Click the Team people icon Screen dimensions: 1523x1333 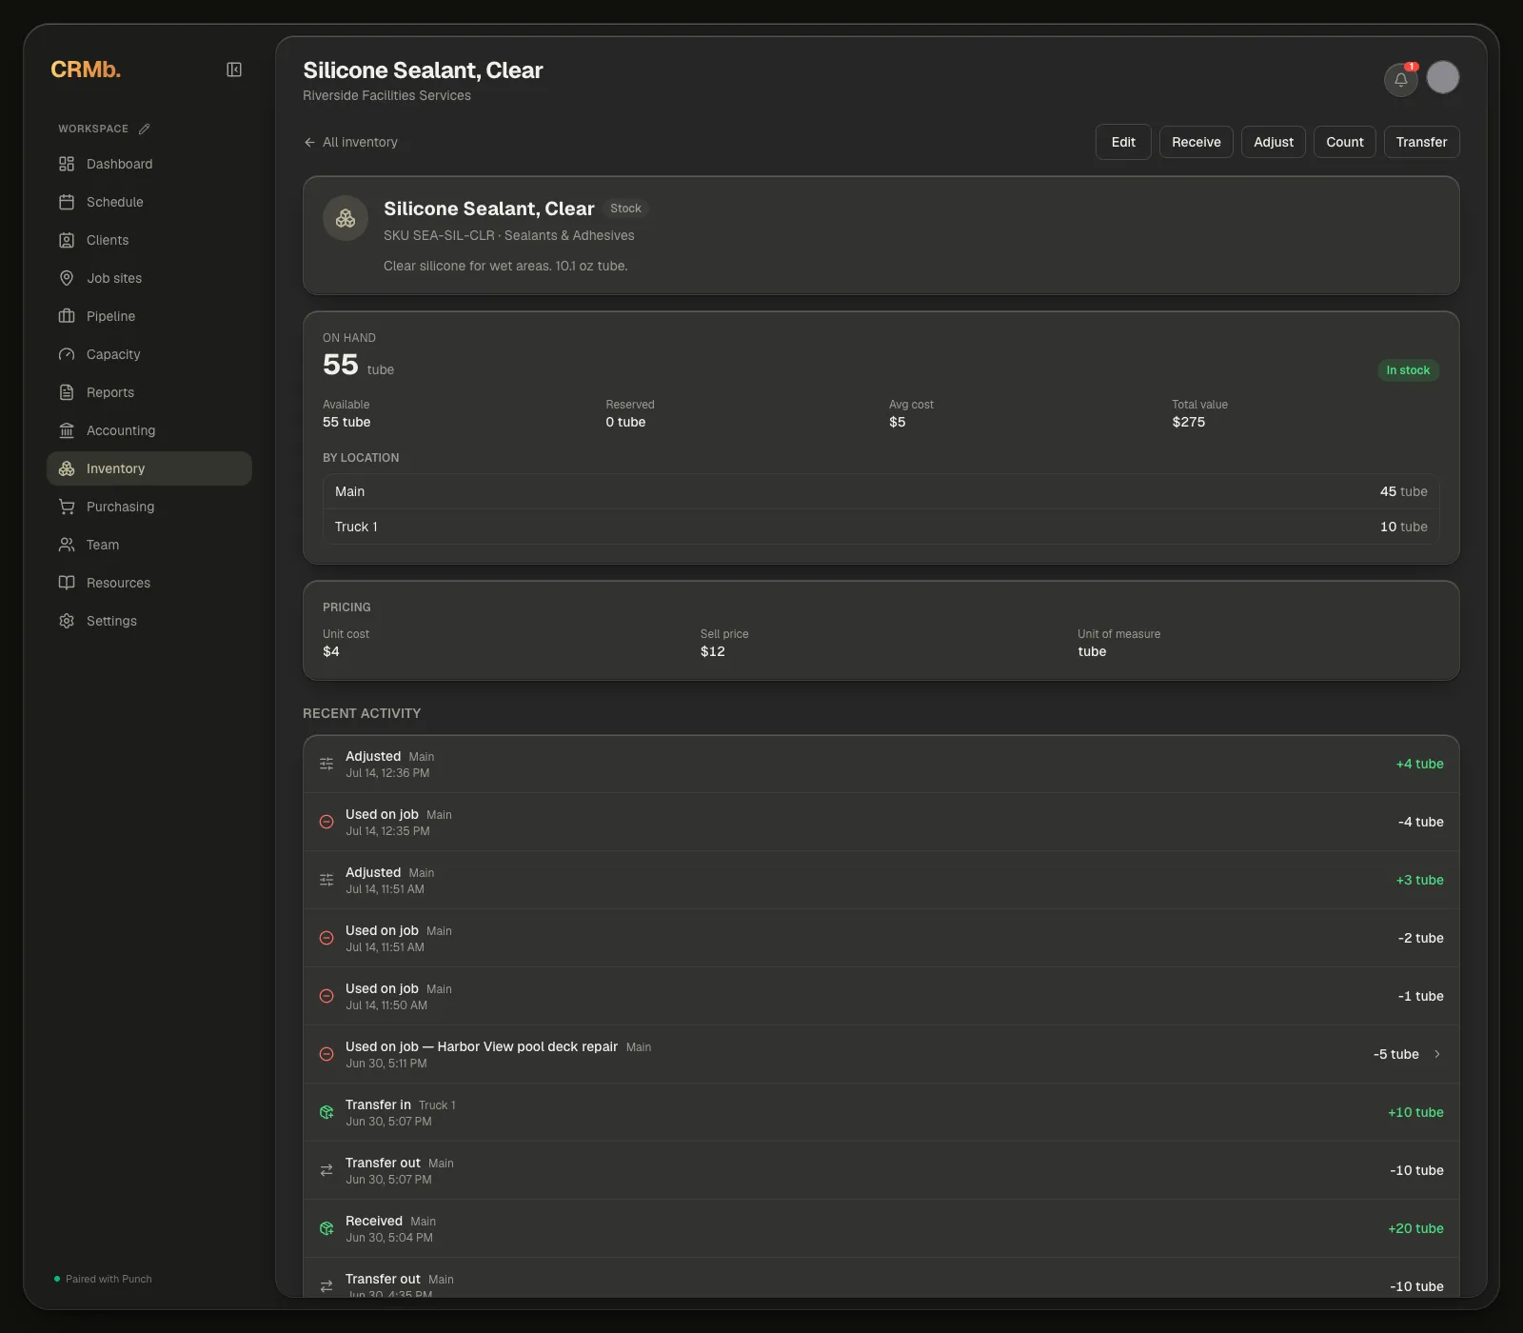tap(67, 545)
